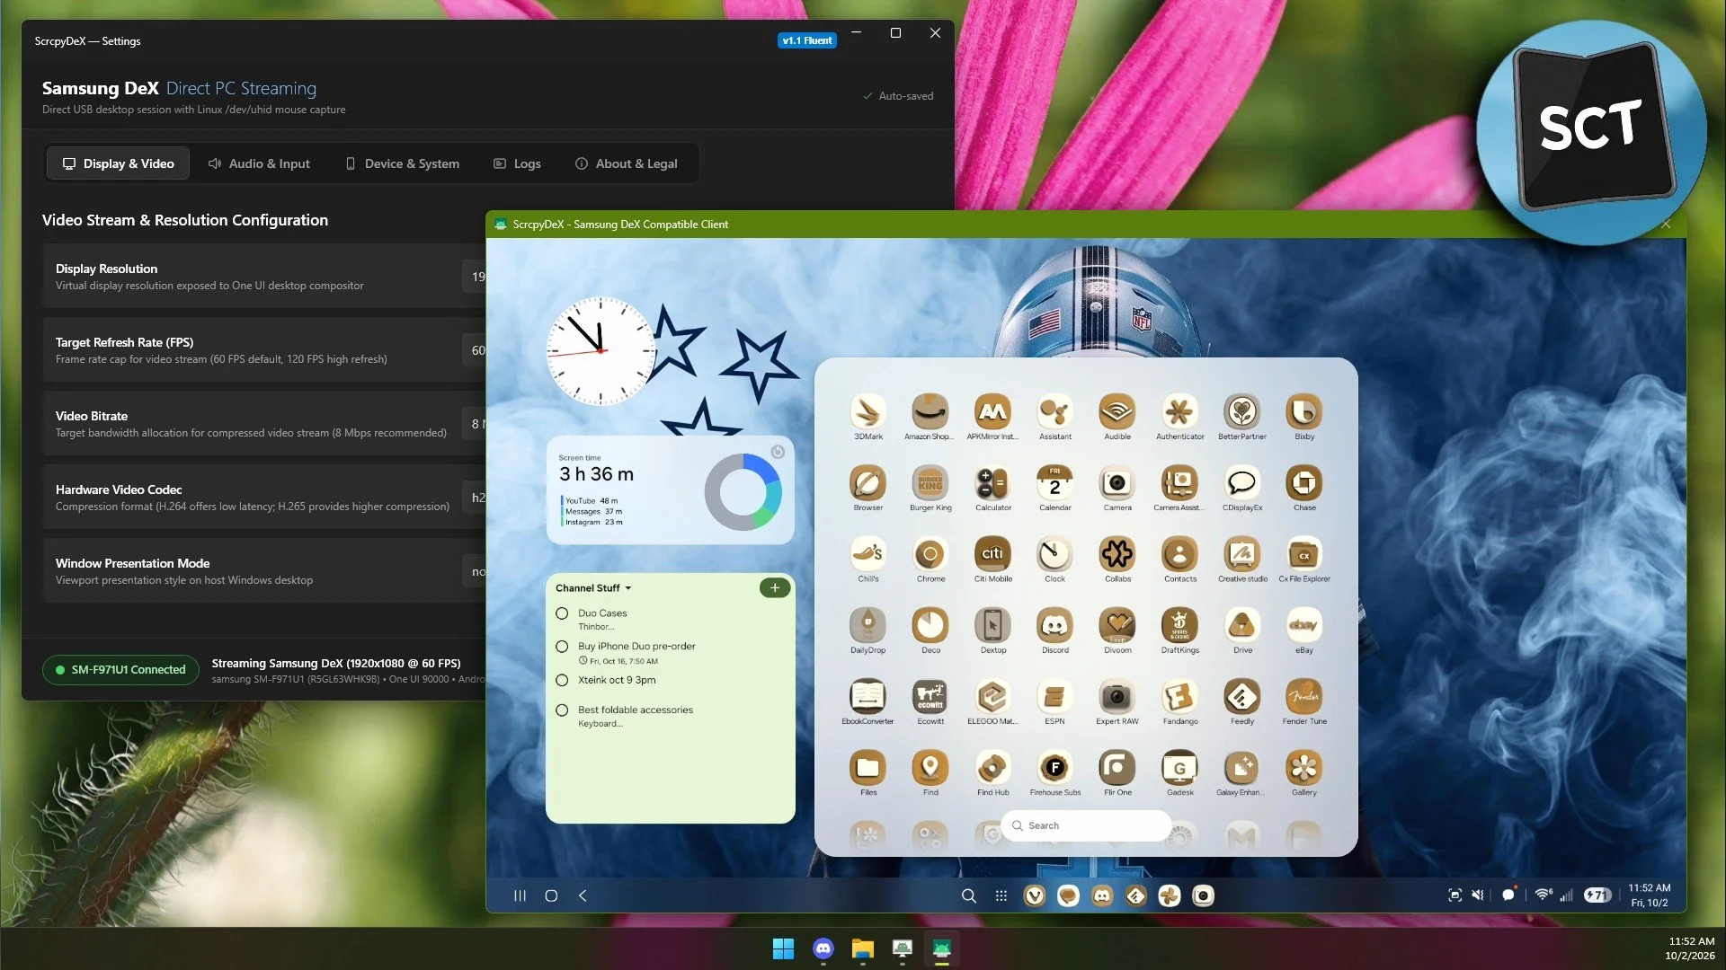Open the eBay app icon
1726x970 pixels.
(1303, 625)
